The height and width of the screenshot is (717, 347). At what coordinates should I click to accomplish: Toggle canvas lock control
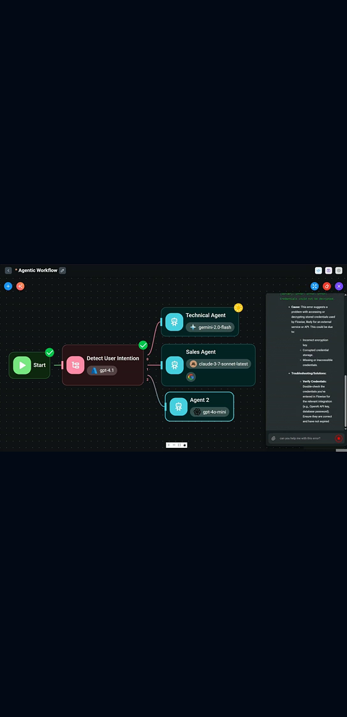pyautogui.click(x=185, y=445)
